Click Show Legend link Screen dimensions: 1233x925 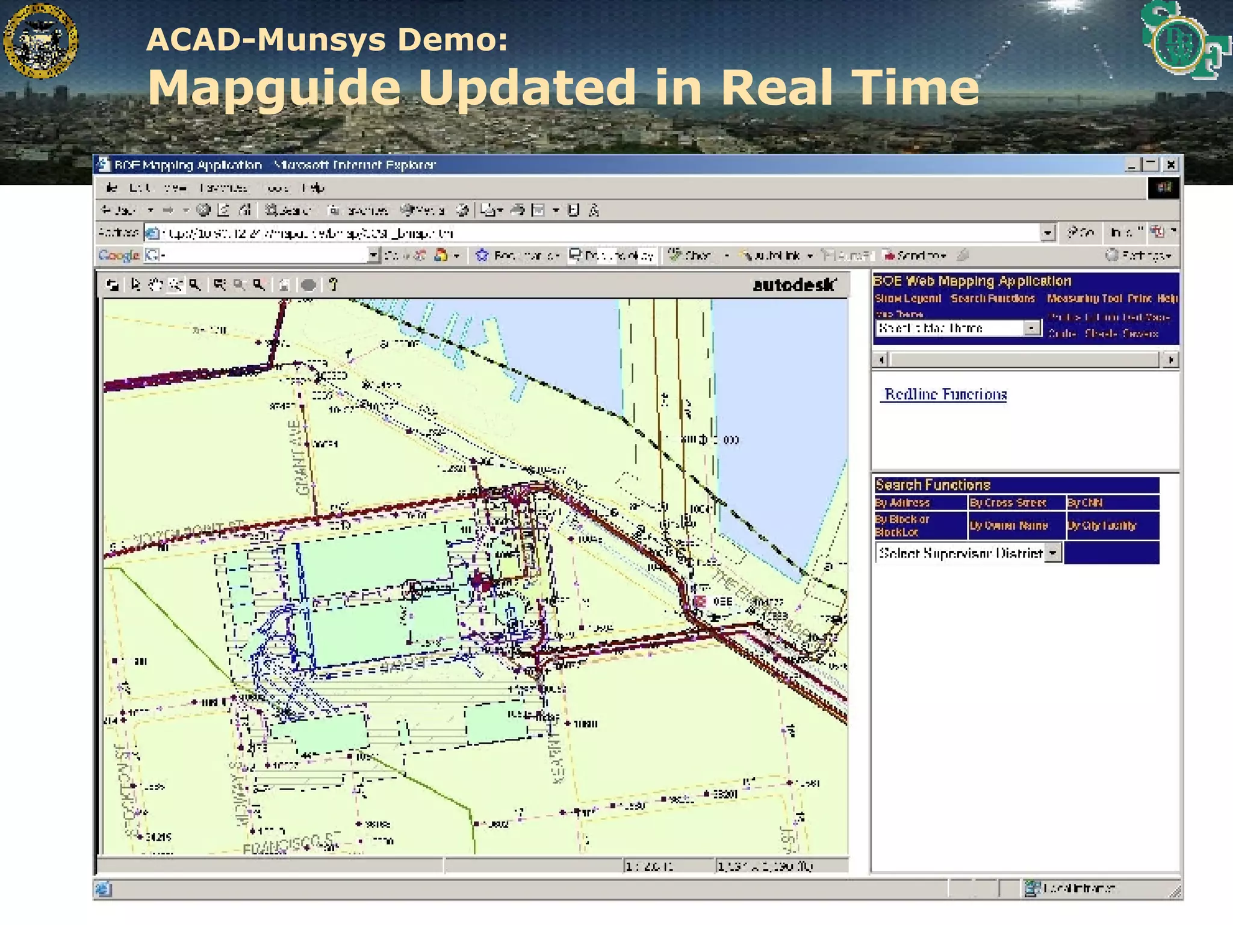907,298
